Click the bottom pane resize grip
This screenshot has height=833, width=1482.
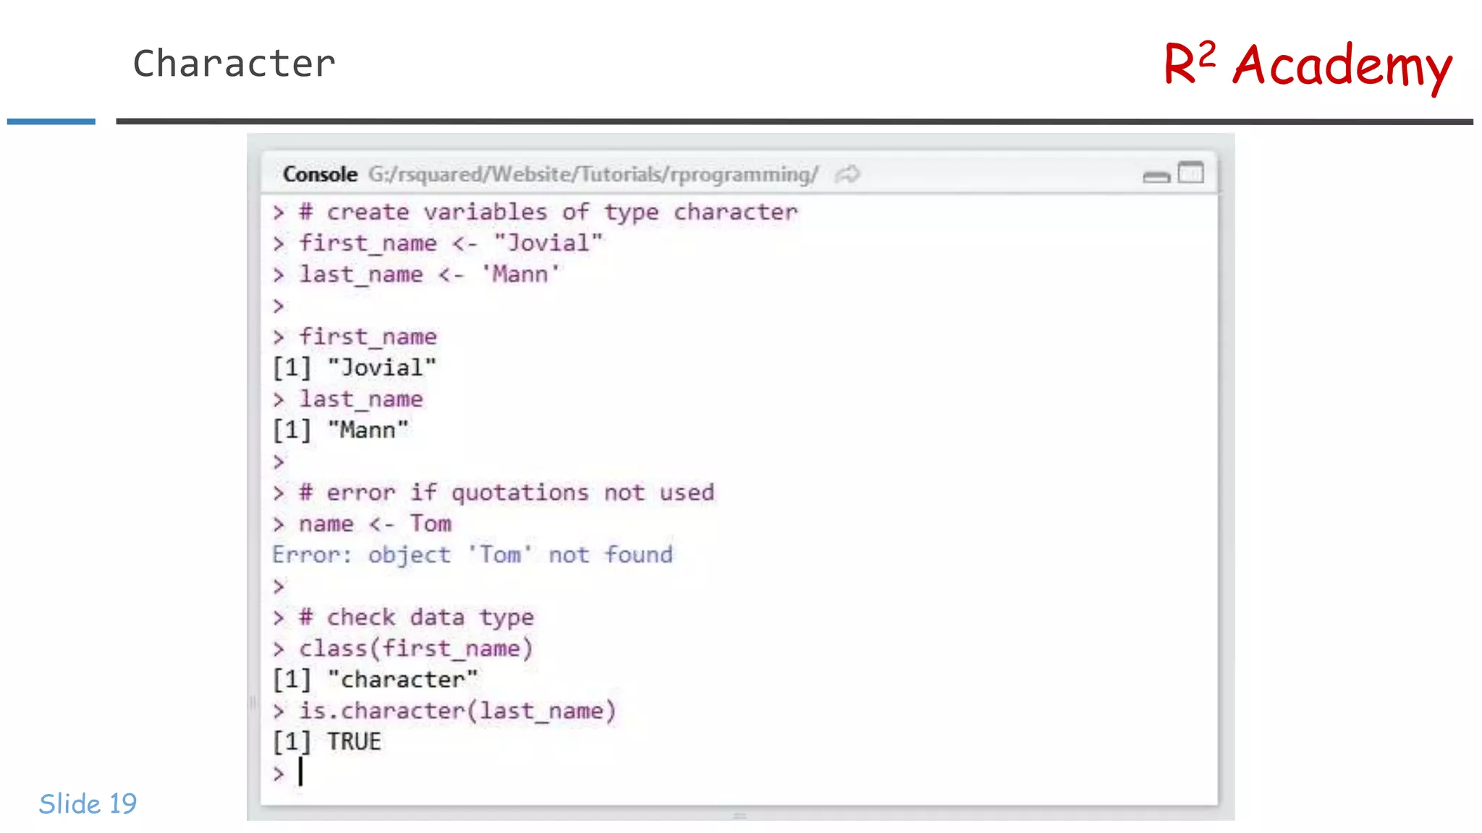[x=740, y=816]
